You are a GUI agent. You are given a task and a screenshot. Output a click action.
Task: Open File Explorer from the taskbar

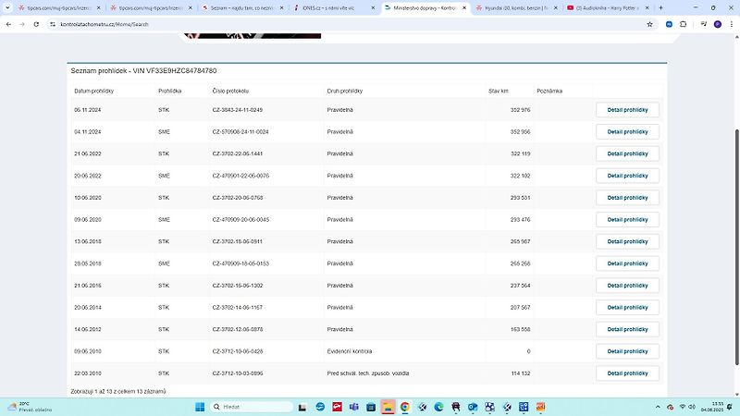point(388,407)
